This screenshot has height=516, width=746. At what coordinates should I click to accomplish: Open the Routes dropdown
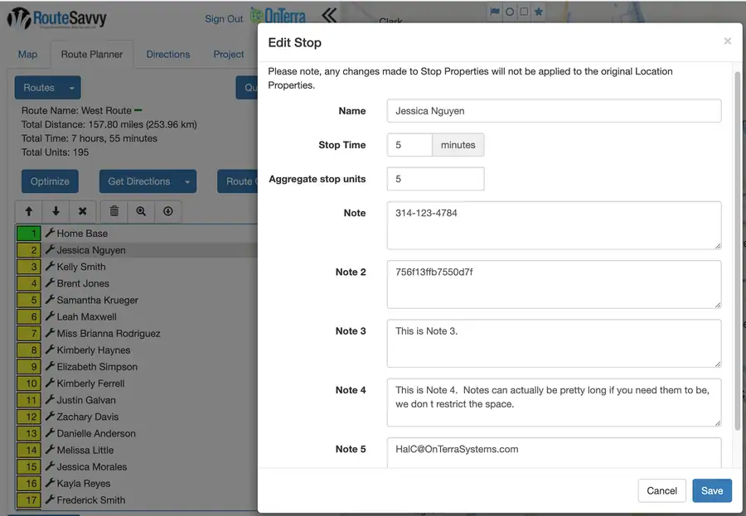pos(47,88)
